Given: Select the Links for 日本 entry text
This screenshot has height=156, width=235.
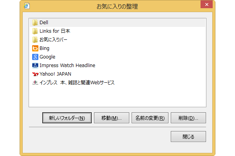Looking at the screenshot, I should [x=55, y=31].
